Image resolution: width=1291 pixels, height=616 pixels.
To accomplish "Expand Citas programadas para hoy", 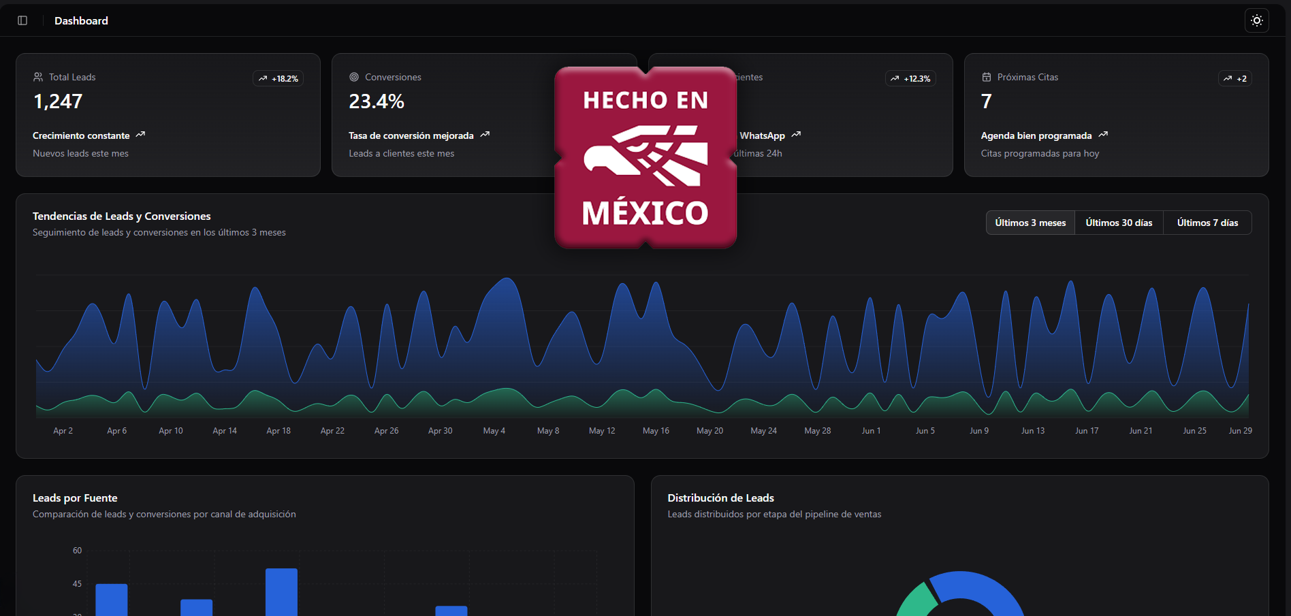I will 1040,153.
